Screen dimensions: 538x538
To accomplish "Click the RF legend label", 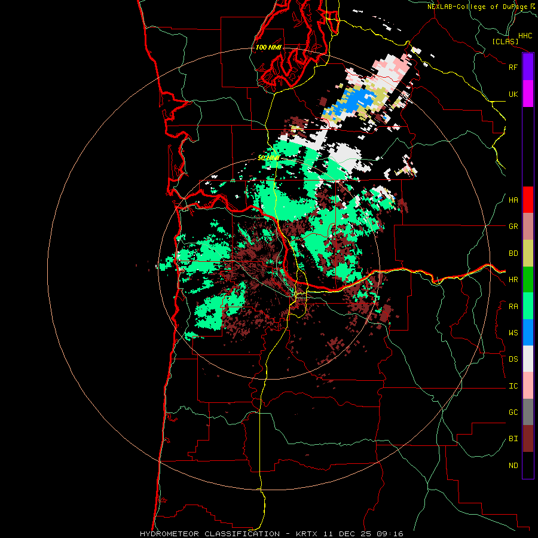I will tap(513, 67).
